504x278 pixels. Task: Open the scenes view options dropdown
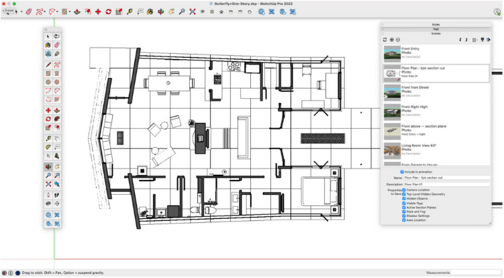476,40
